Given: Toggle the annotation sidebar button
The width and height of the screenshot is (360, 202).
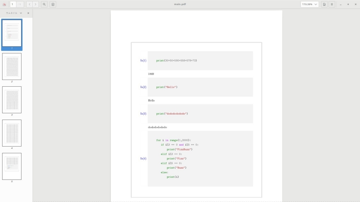Looking at the screenshot, I should (53, 4).
